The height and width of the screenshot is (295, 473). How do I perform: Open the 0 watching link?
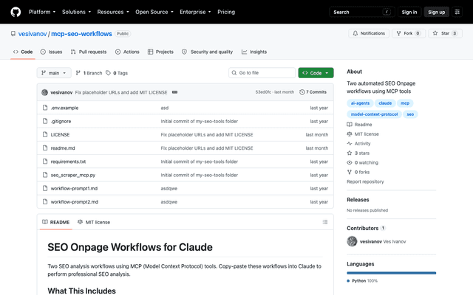(x=363, y=162)
